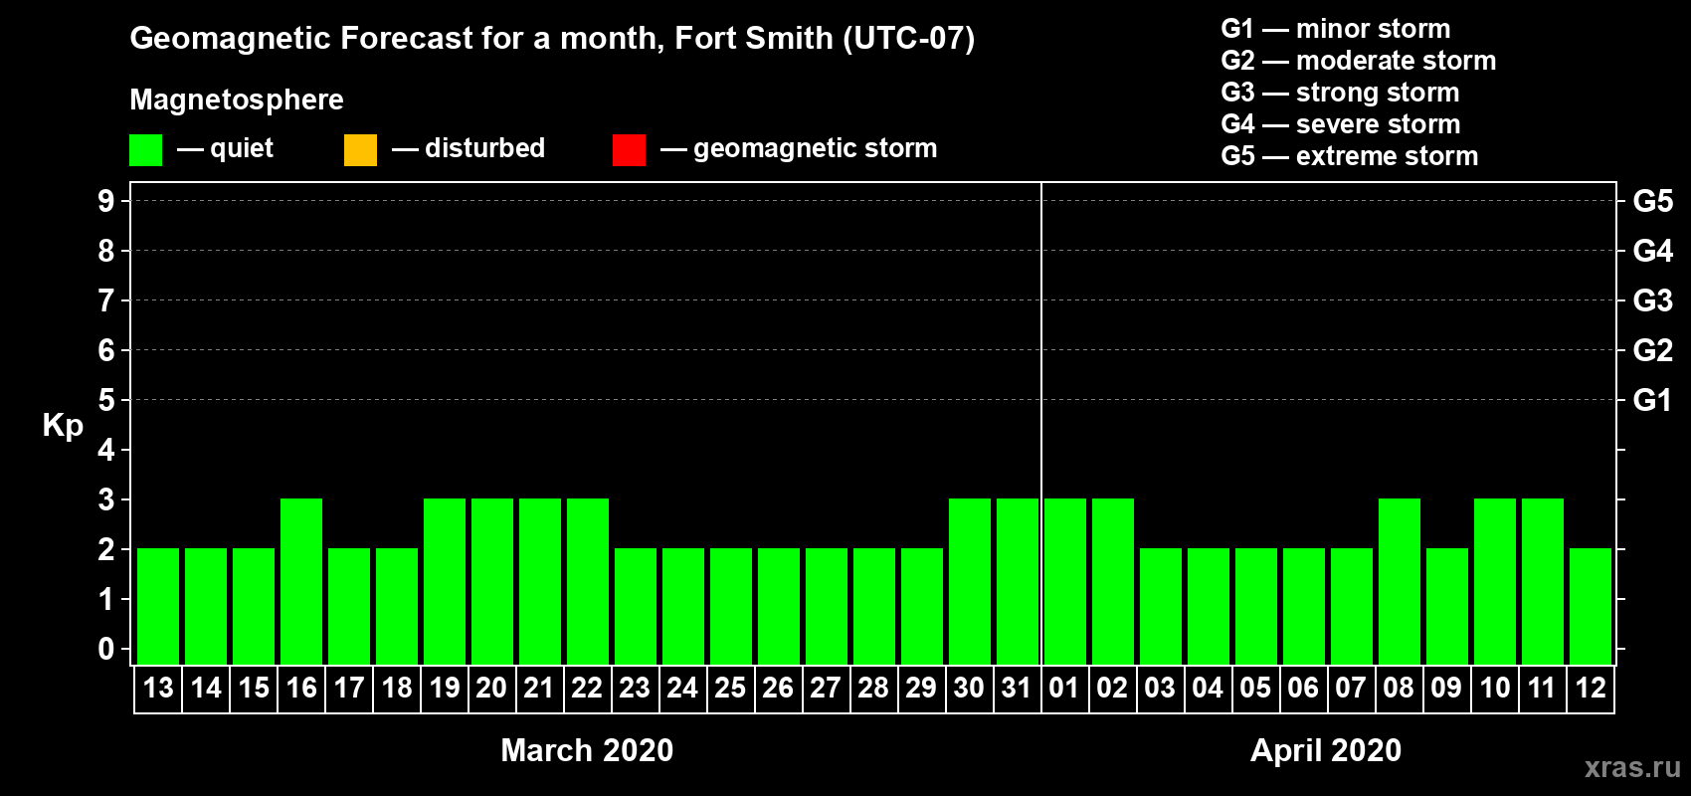
Task: Select the bar for March 13
Action: [x=158, y=607]
